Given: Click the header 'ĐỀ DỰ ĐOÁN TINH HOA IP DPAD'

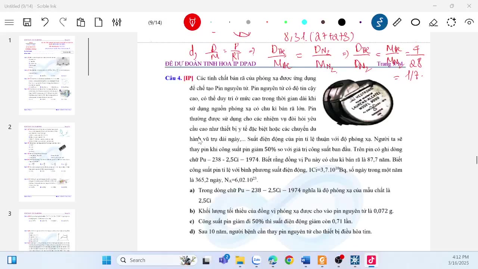Looking at the screenshot, I should pos(210,64).
